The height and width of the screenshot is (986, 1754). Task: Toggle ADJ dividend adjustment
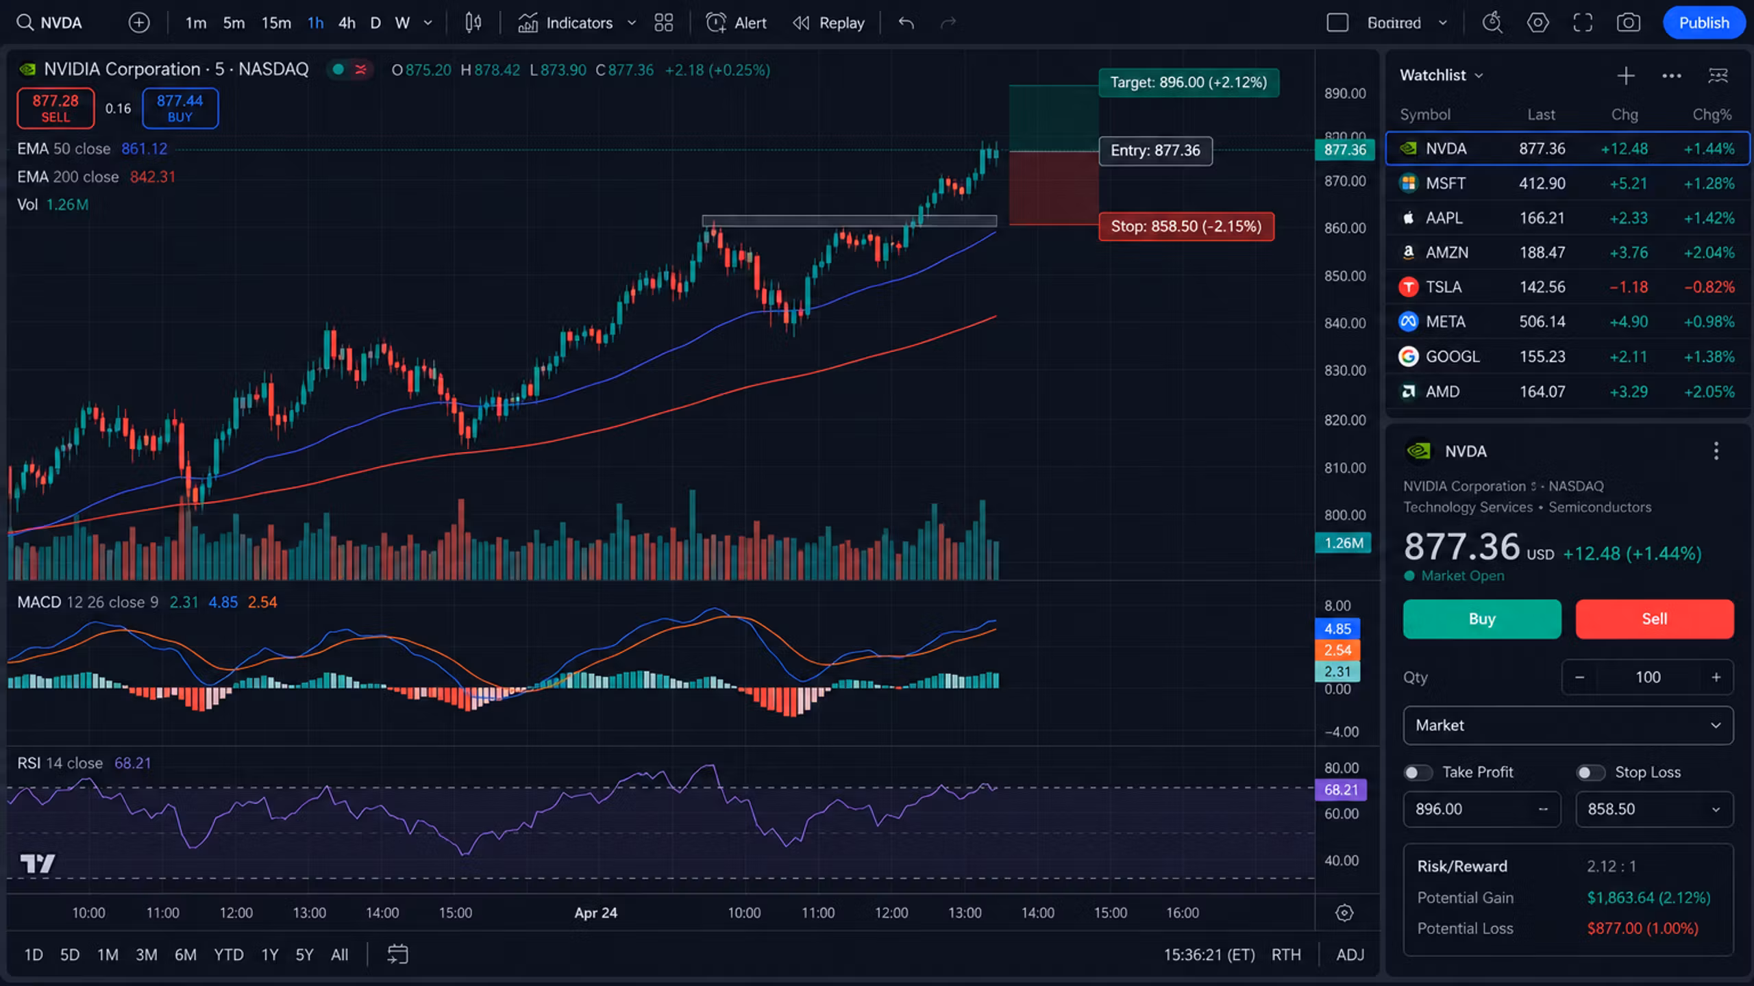pos(1350,955)
